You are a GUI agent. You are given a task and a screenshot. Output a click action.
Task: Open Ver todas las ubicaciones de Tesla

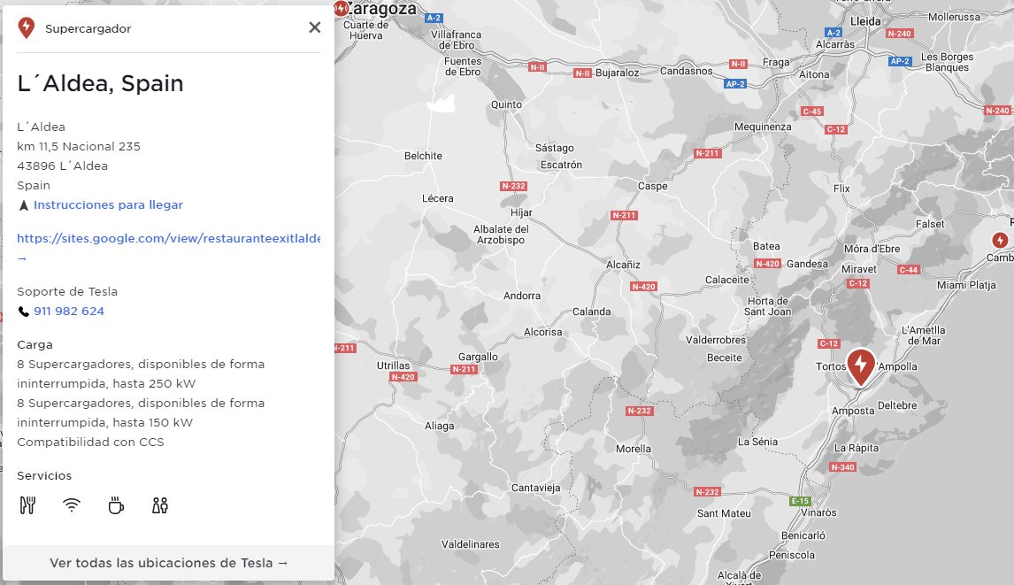tap(169, 562)
